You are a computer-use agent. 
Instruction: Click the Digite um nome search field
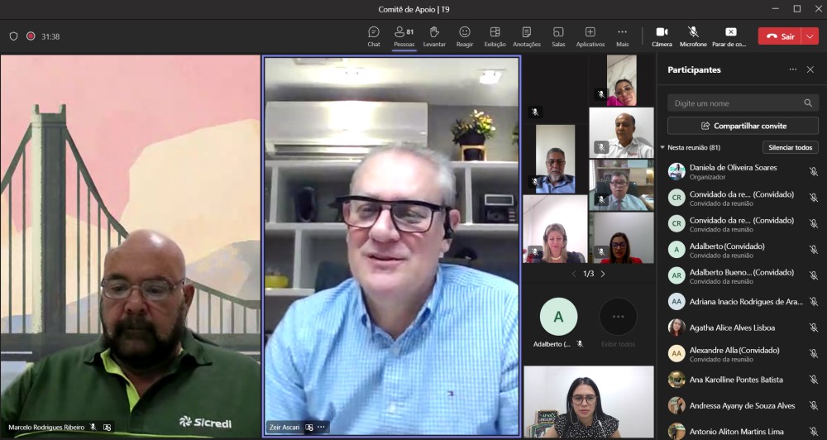click(x=734, y=103)
